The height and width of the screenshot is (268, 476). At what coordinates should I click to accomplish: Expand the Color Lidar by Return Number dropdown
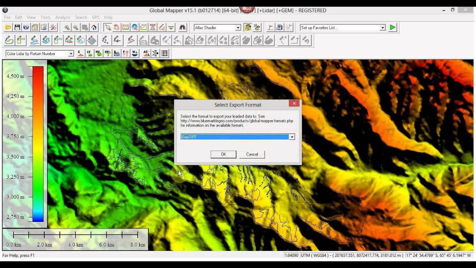click(x=71, y=53)
